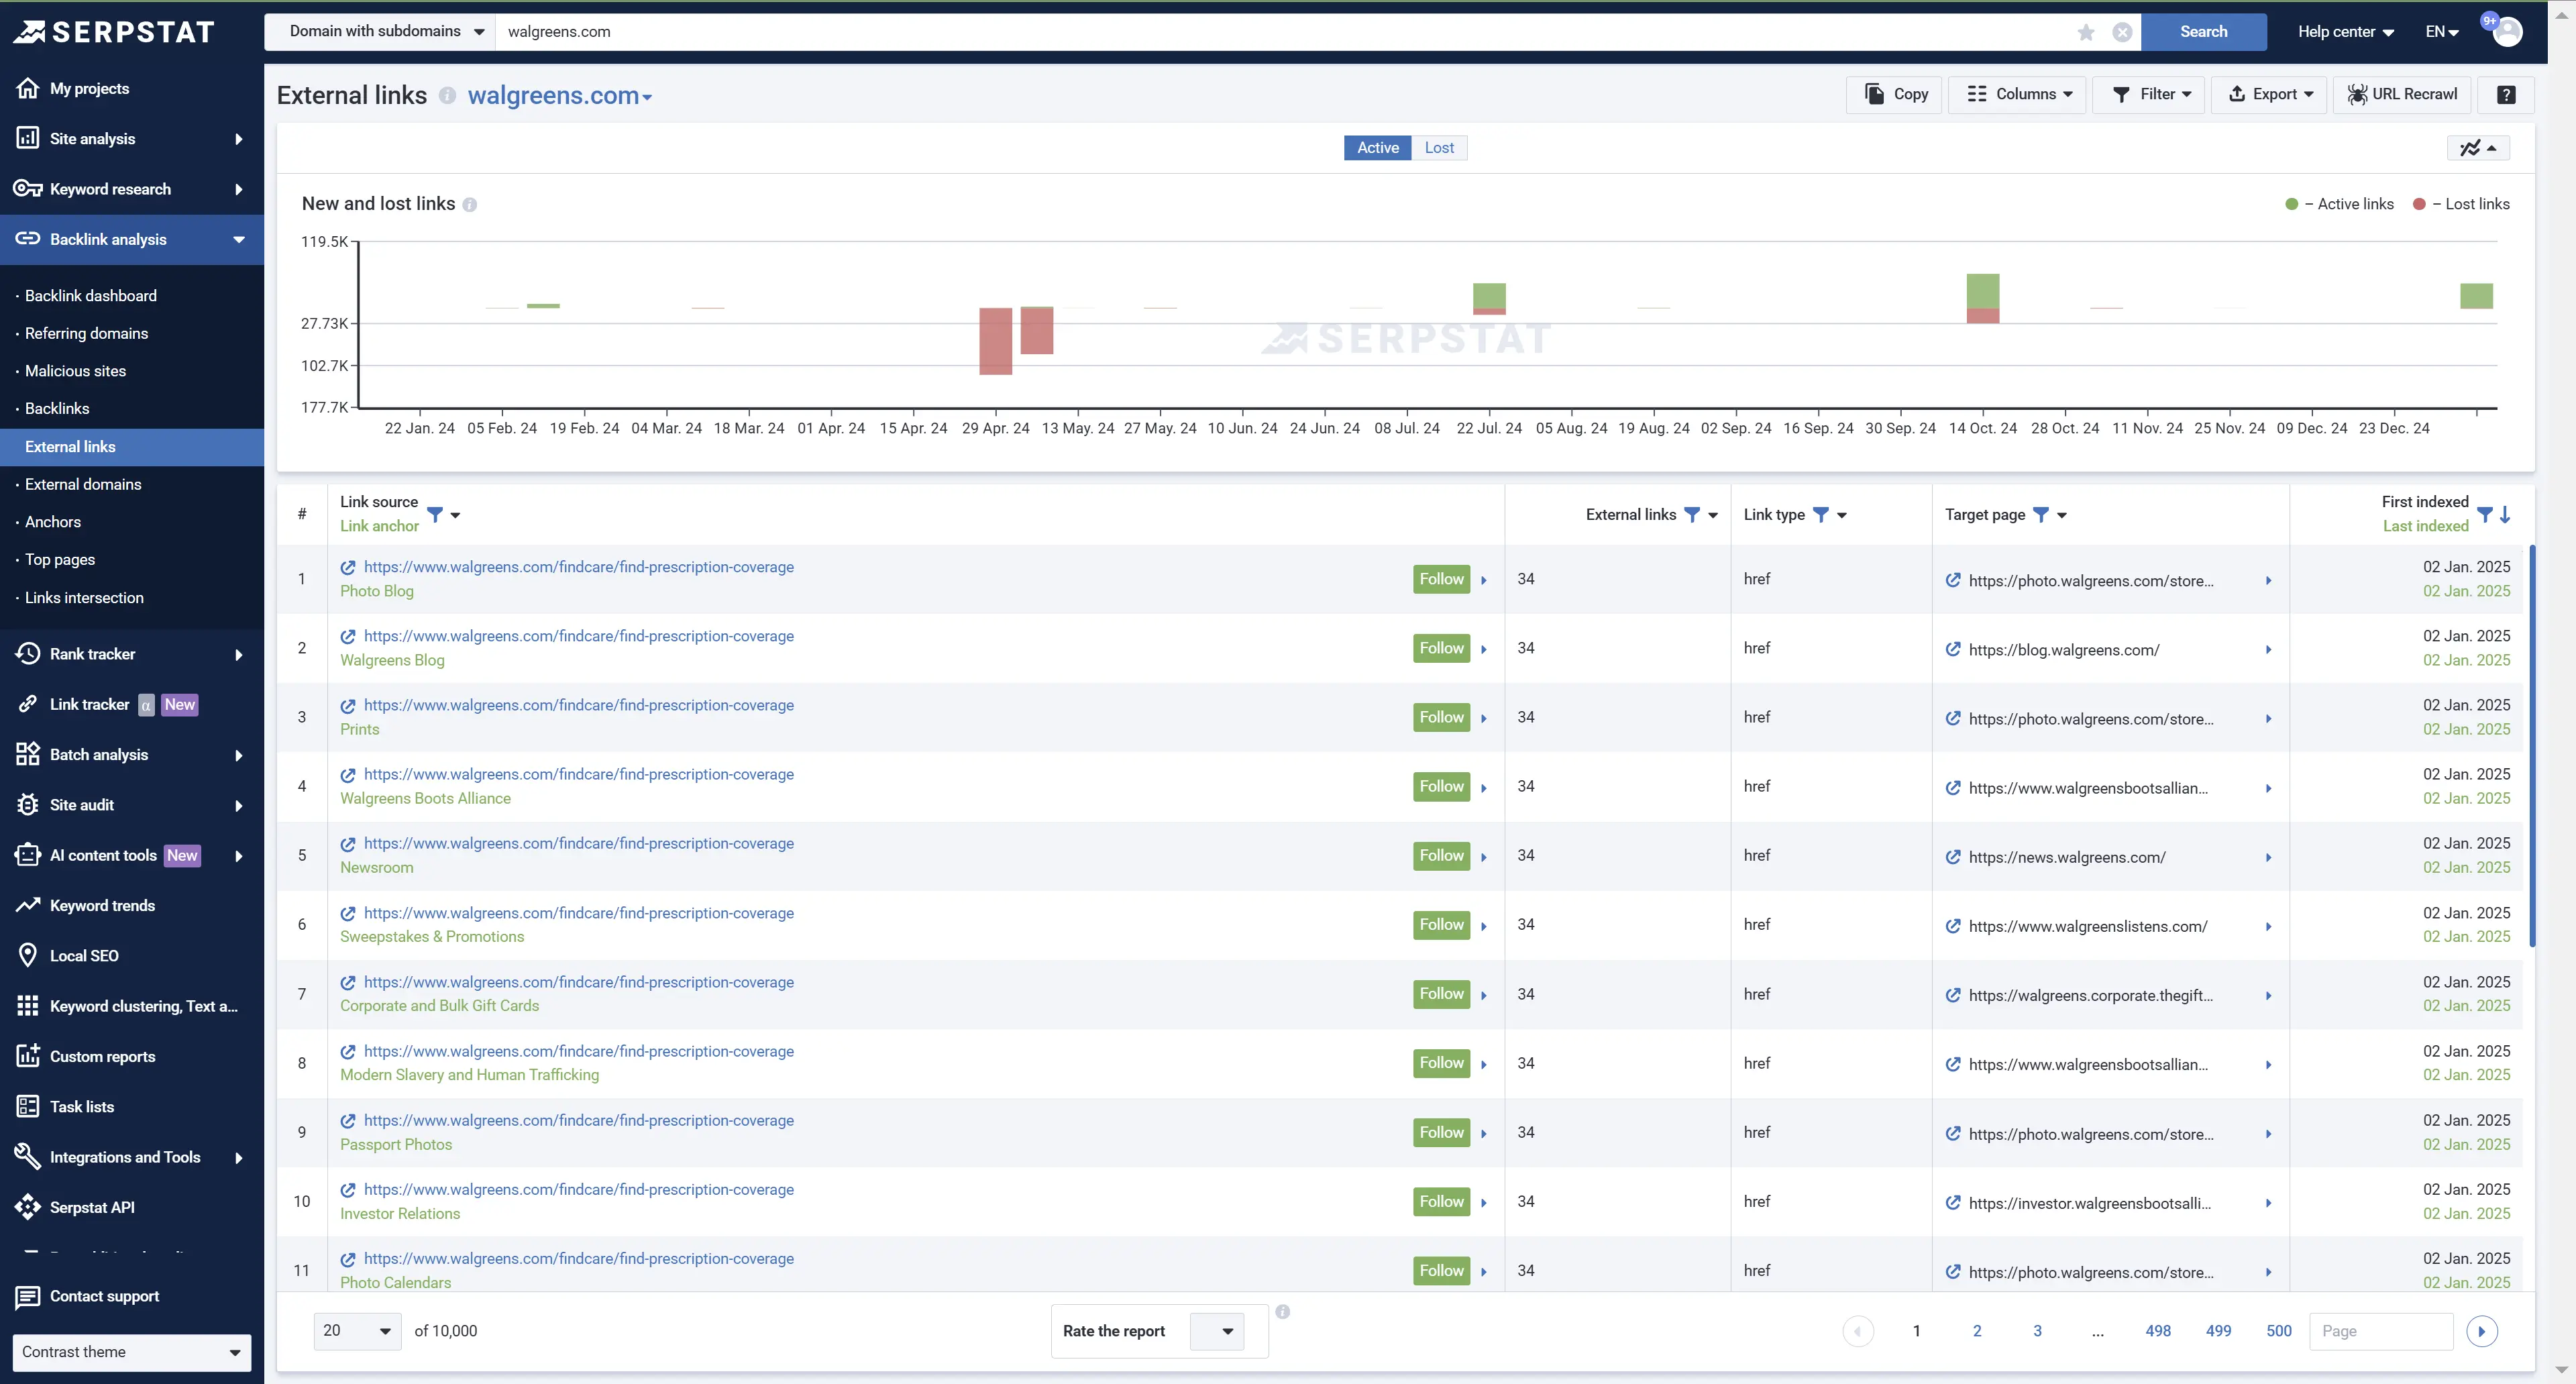Image resolution: width=2576 pixels, height=1384 pixels.
Task: Click the Copy button
Action: coord(1894,94)
